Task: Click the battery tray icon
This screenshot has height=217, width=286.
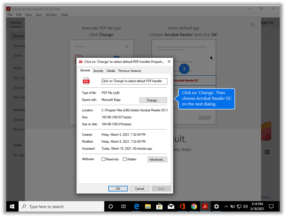Action: point(232,206)
